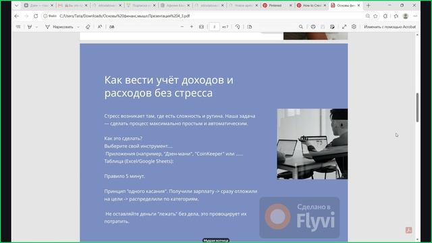The image size is (432, 243).
Task: Click the vertical scrollbar thumb
Action: click(417, 107)
